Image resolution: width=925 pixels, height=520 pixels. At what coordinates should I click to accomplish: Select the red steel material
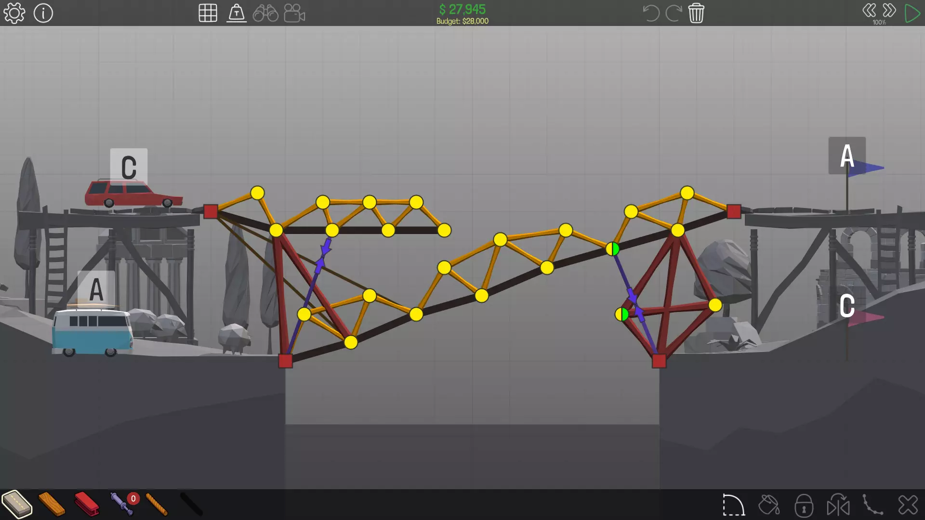click(x=87, y=504)
